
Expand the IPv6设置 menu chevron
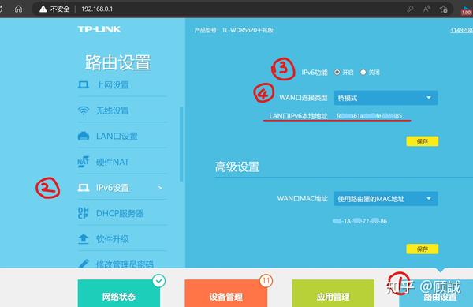[x=160, y=188]
